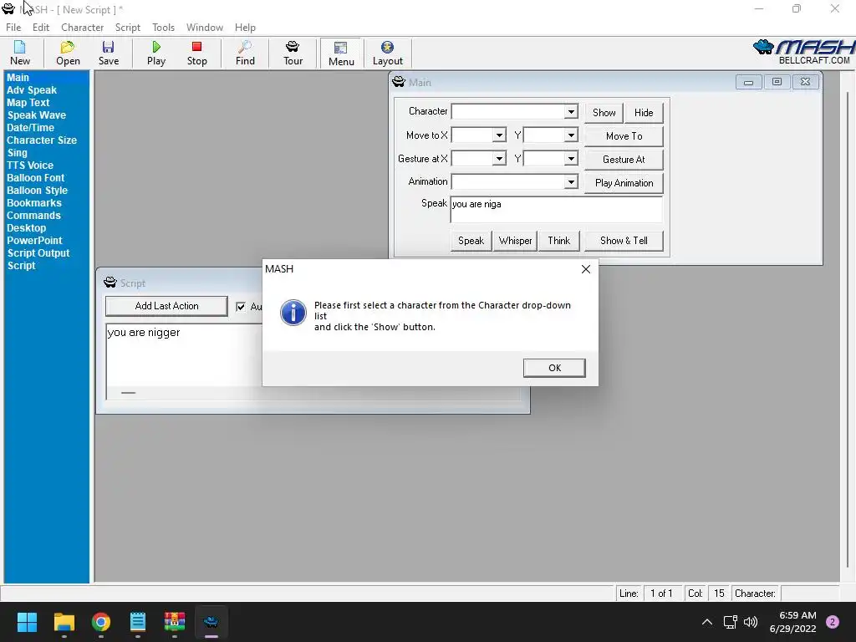The image size is (856, 642).
Task: Click the MASH taskbar icon
Action: point(211,622)
